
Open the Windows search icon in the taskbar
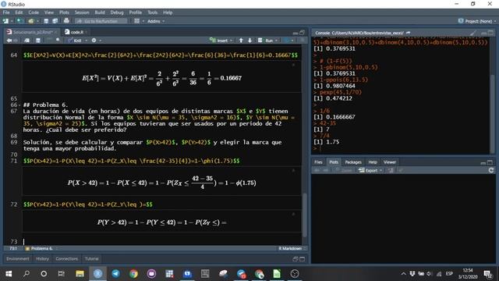[26, 273]
